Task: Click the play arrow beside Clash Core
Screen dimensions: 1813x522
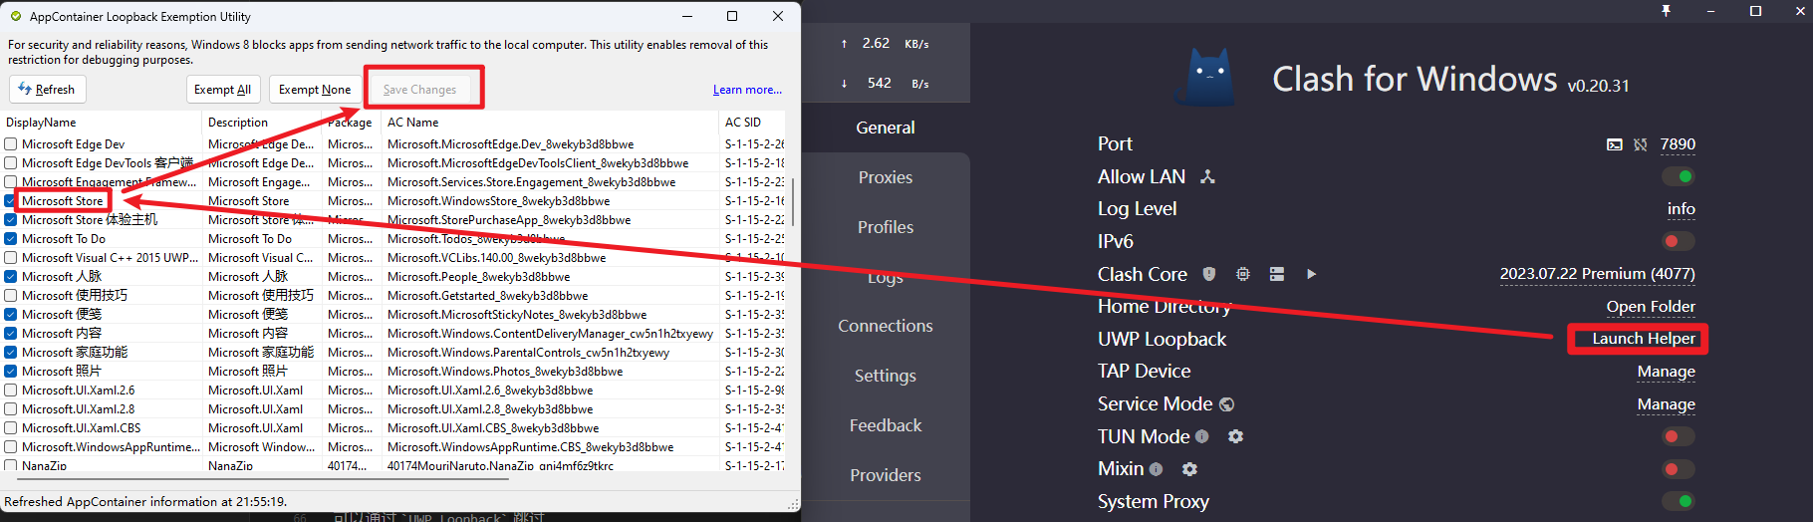Action: coord(1311,274)
